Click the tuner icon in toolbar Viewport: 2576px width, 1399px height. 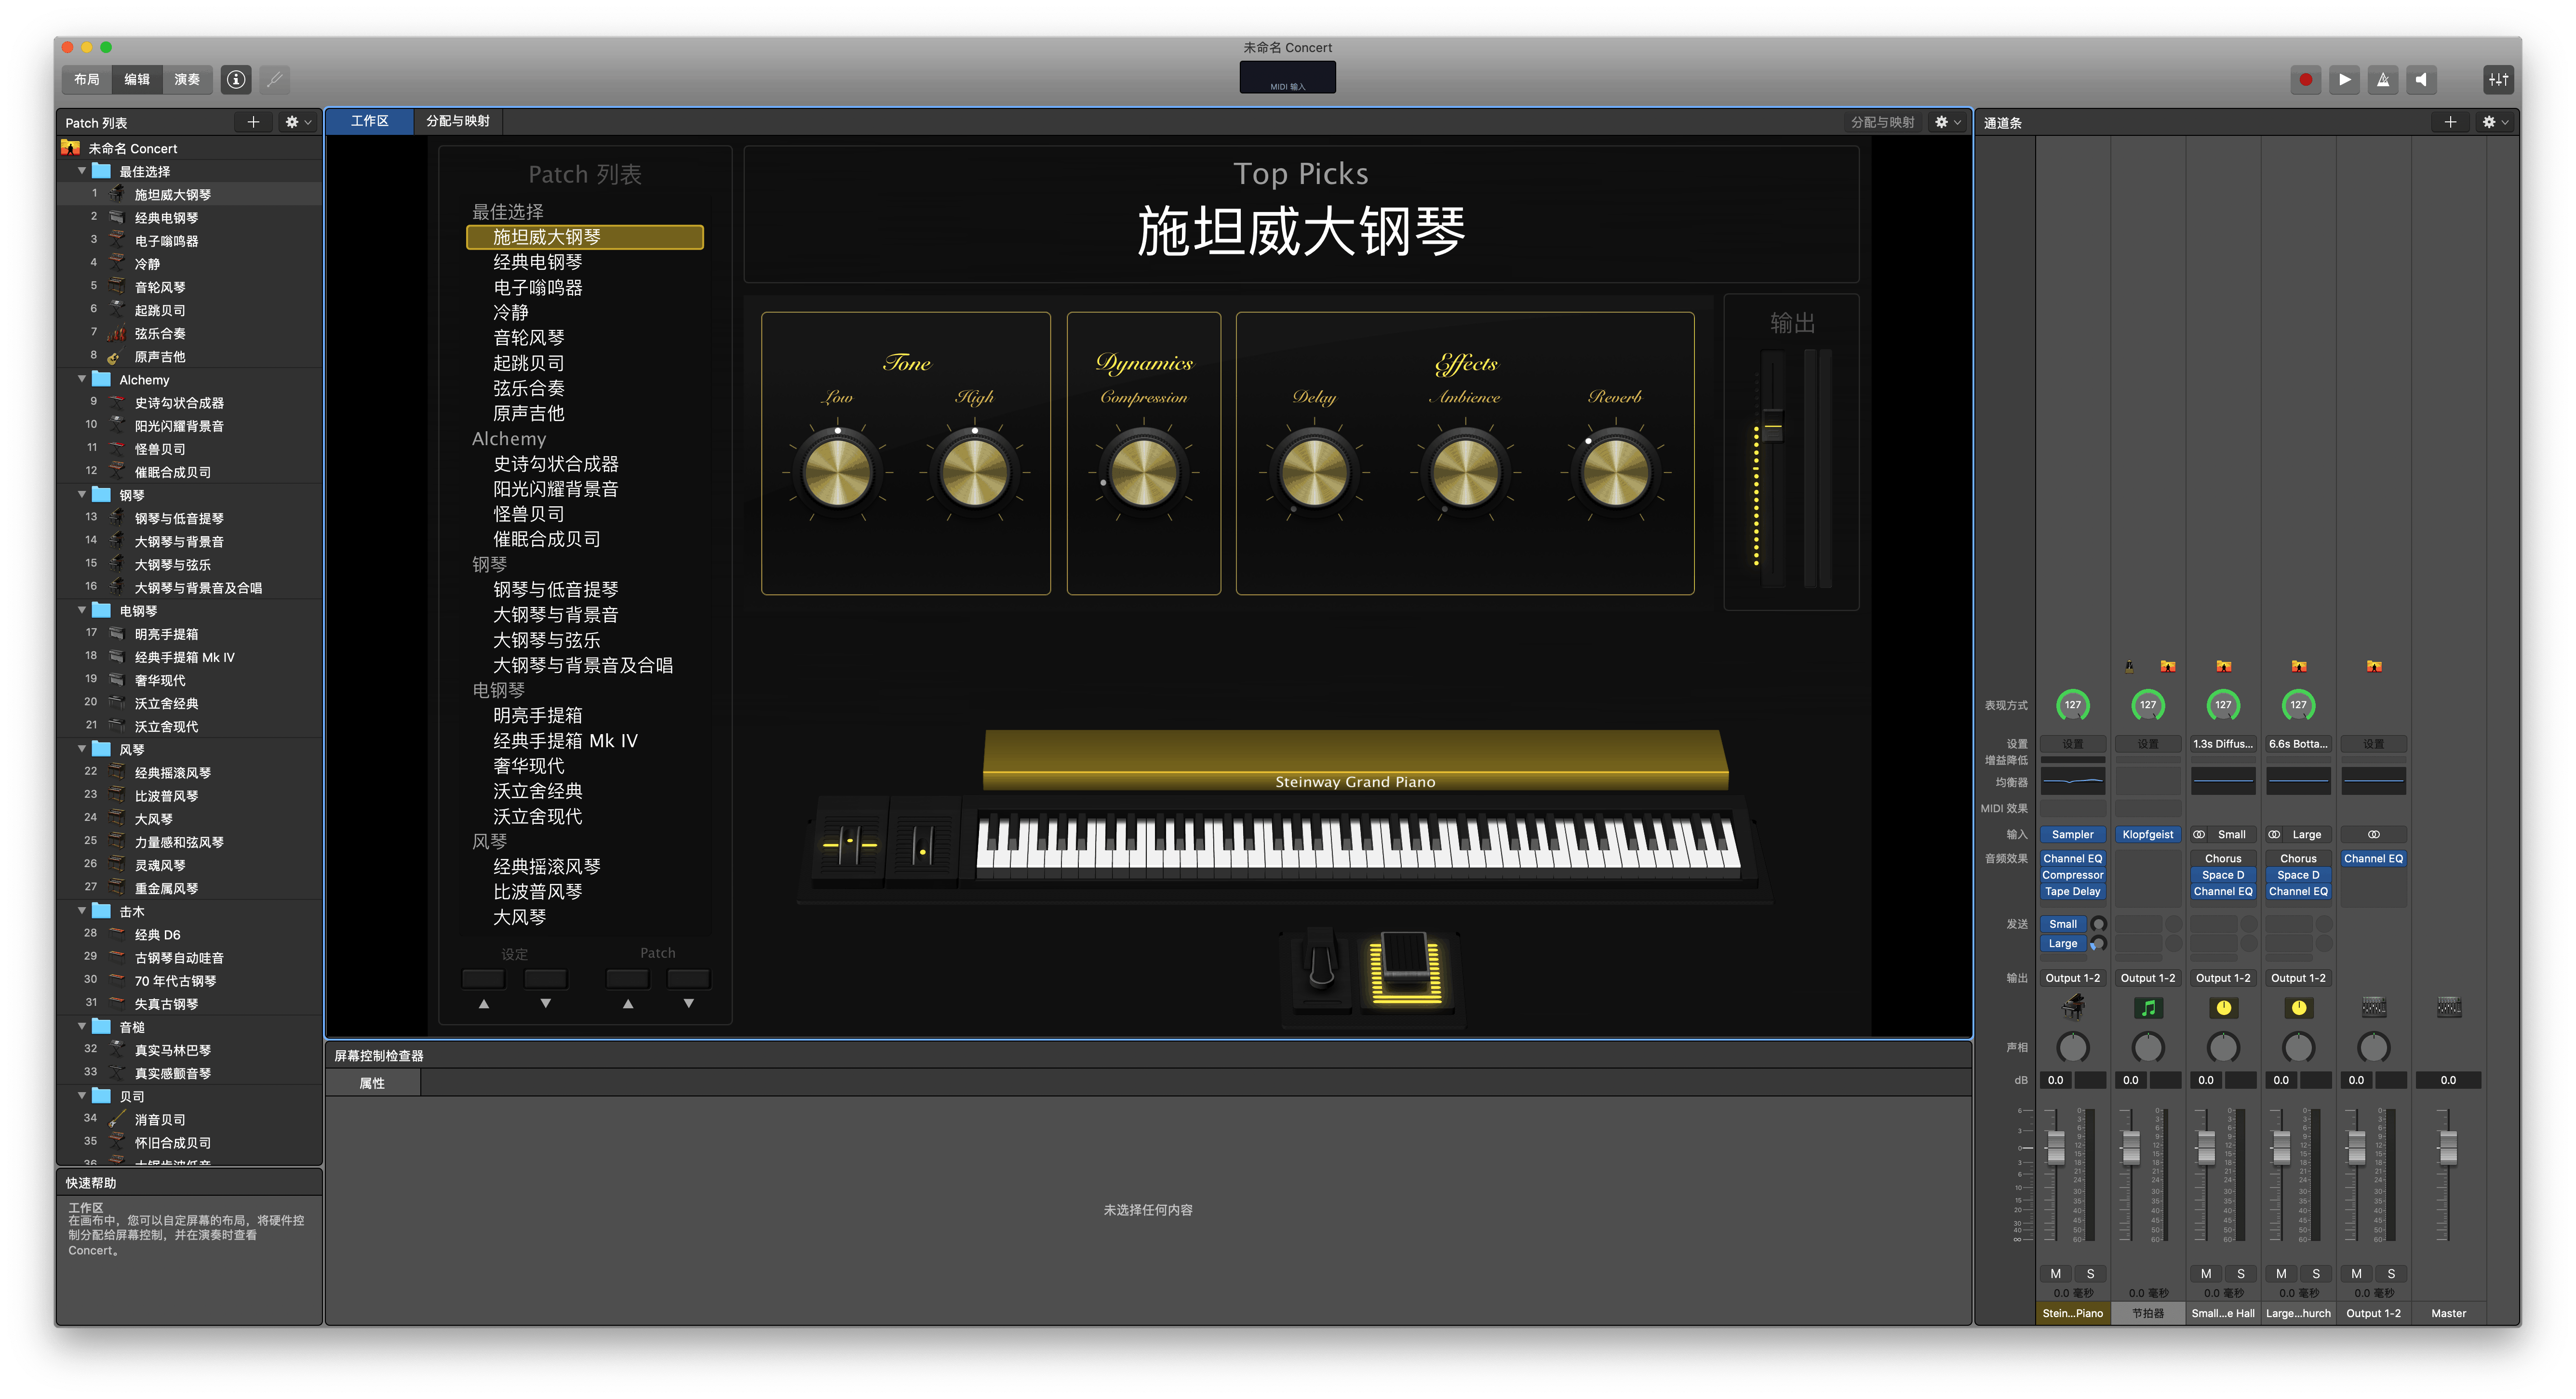(275, 80)
